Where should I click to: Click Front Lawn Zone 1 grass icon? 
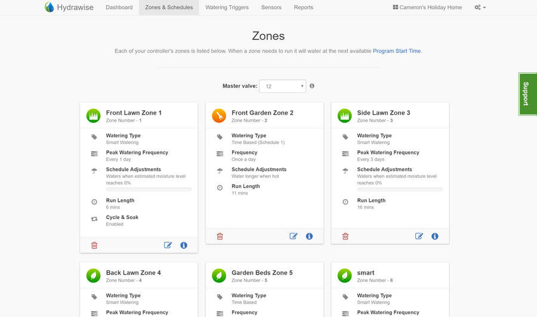[x=93, y=116]
